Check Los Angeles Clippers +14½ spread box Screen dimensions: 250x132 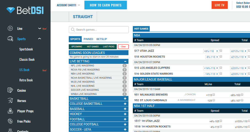pos(221,68)
